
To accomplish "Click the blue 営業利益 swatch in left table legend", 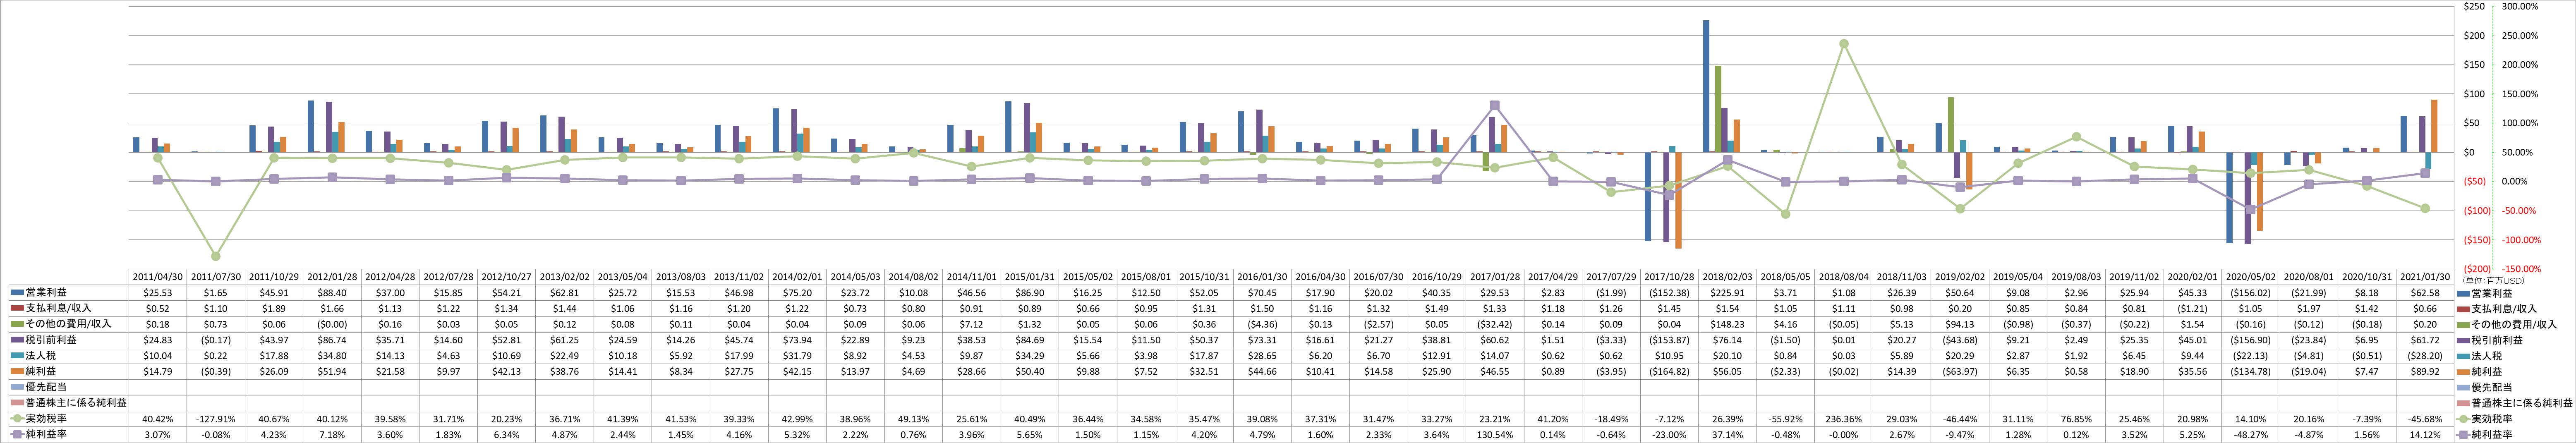I will pyautogui.click(x=17, y=293).
